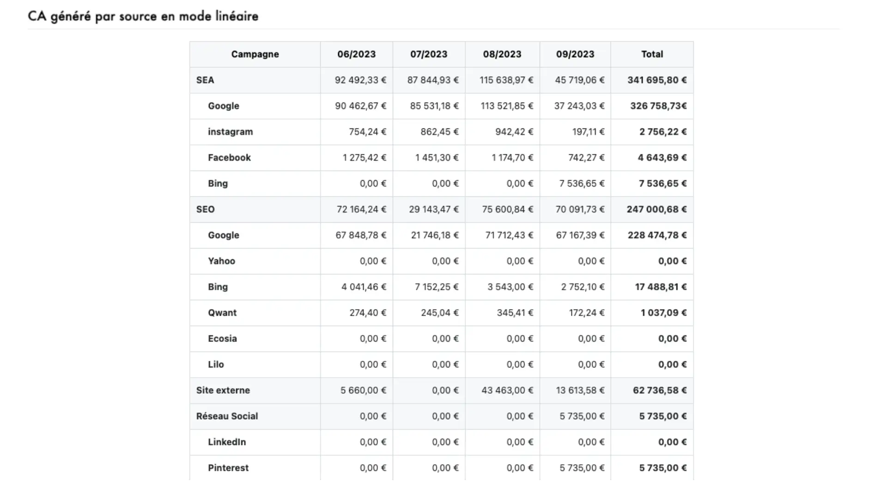This screenshot has height=499, width=887.
Task: Click the Facebook row label
Action: click(x=229, y=158)
